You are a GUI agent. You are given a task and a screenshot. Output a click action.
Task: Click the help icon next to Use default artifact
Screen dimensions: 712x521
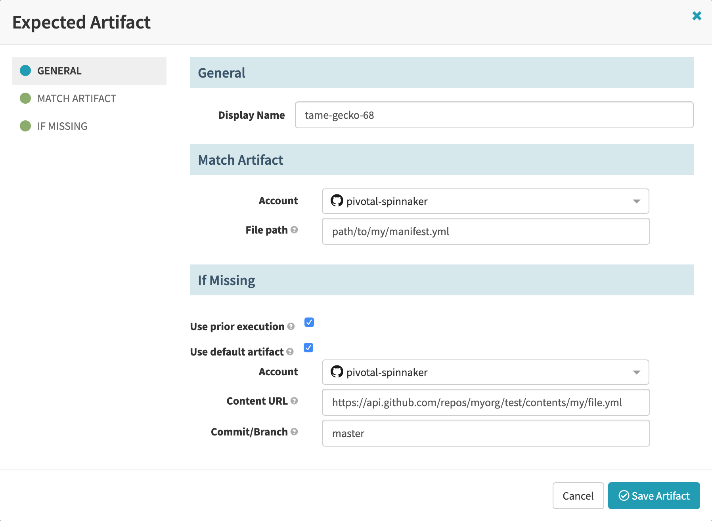(x=289, y=352)
